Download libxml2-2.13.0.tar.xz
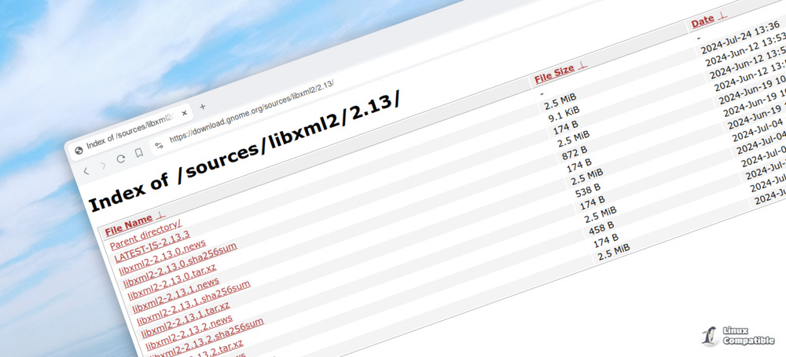Screen dimensions: 786x357 (169, 271)
